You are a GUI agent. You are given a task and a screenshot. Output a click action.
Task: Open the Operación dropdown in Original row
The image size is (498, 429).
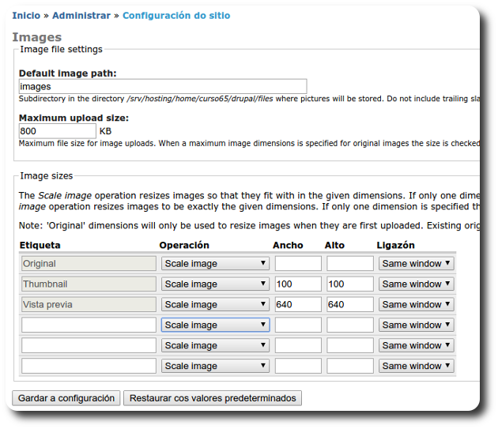[x=215, y=263]
